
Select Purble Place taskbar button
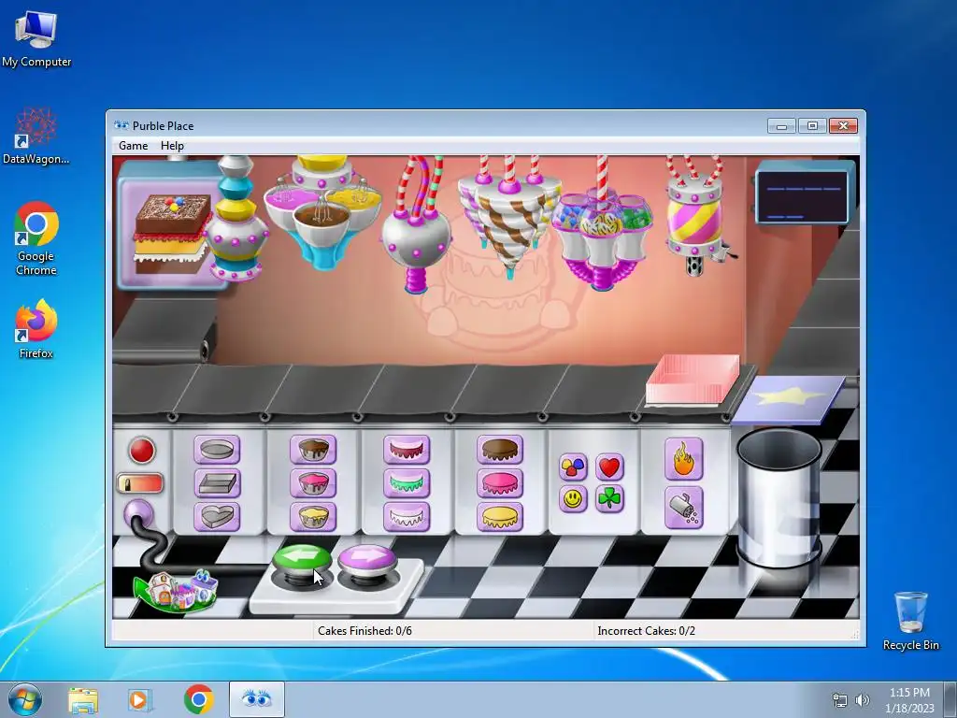point(256,699)
